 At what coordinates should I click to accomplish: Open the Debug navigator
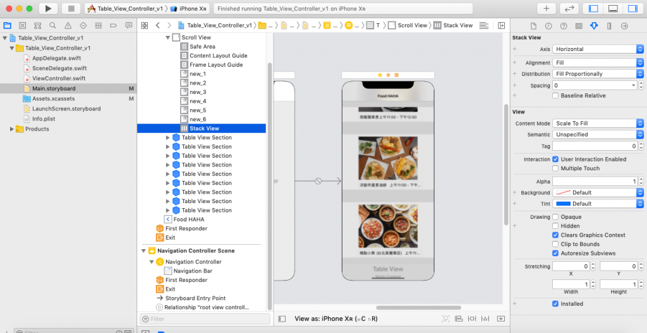98,26
